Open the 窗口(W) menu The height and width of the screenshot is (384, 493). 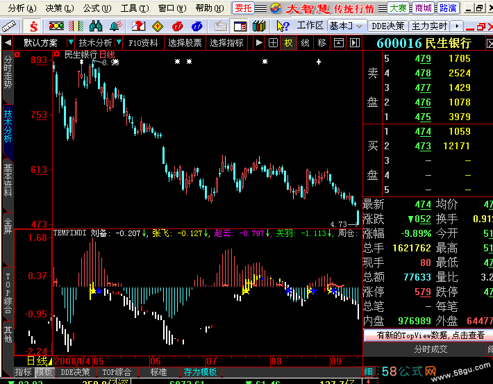(x=172, y=8)
